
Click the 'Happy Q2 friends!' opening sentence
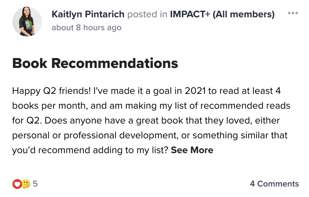51,91
